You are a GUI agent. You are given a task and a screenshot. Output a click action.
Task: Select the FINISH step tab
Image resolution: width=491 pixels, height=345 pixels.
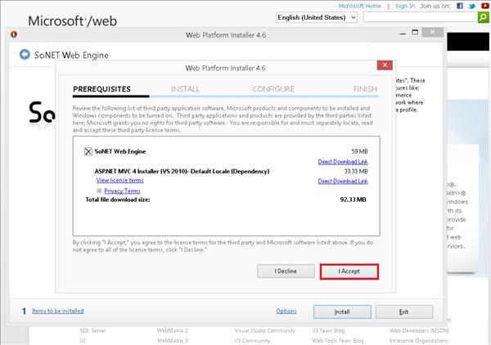(365, 89)
